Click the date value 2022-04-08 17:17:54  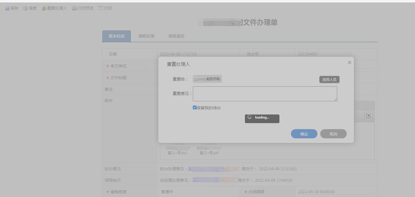(178, 54)
